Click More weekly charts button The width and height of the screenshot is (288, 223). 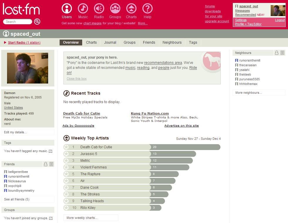[91, 218]
